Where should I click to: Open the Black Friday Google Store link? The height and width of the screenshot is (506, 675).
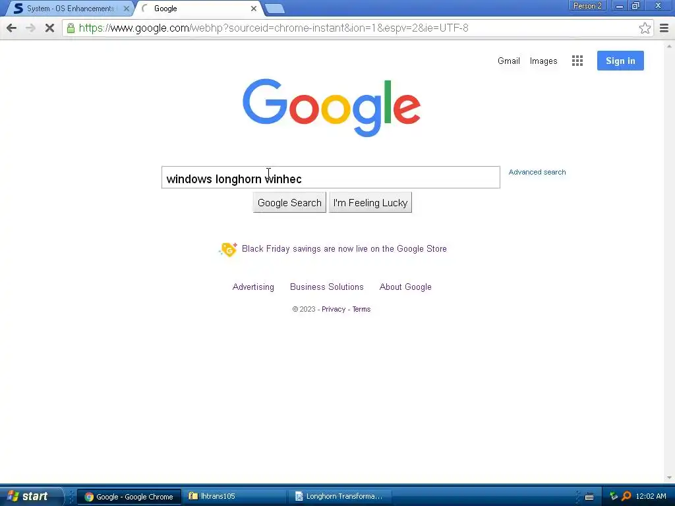pos(344,248)
